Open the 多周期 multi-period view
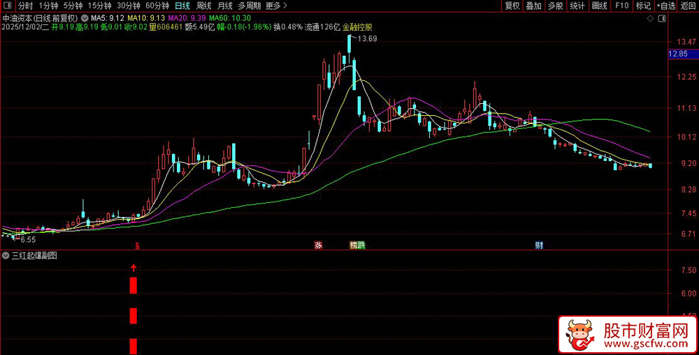The image size is (699, 355). point(249,6)
